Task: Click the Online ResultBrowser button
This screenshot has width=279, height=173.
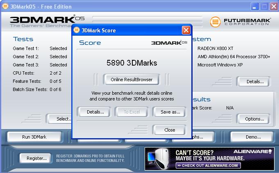Action: coord(132,80)
